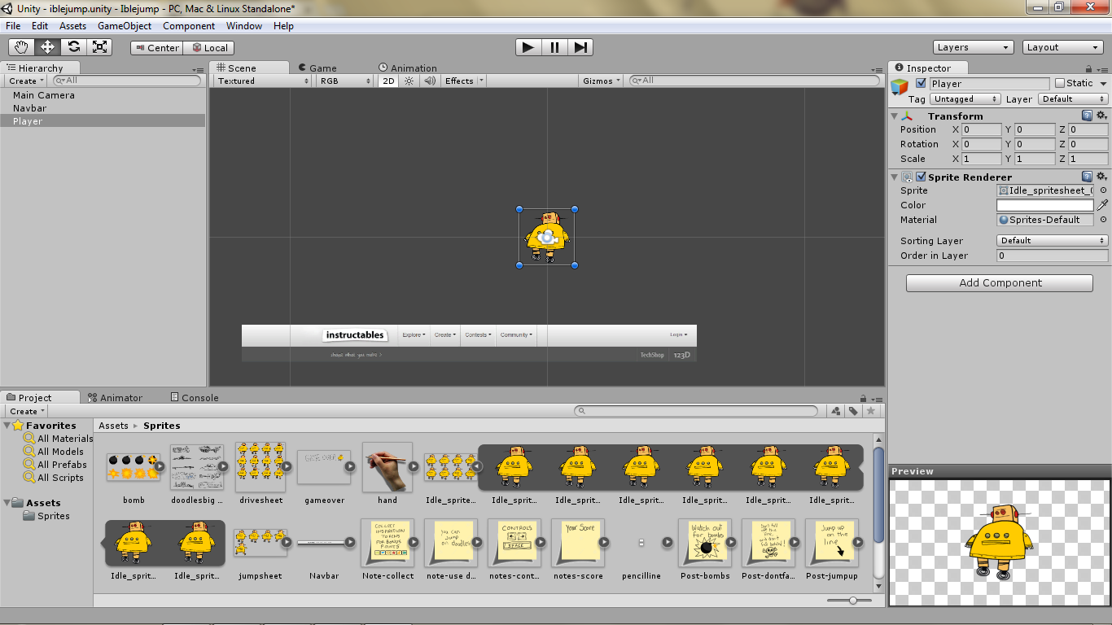Switch to the Animation tab

408,68
